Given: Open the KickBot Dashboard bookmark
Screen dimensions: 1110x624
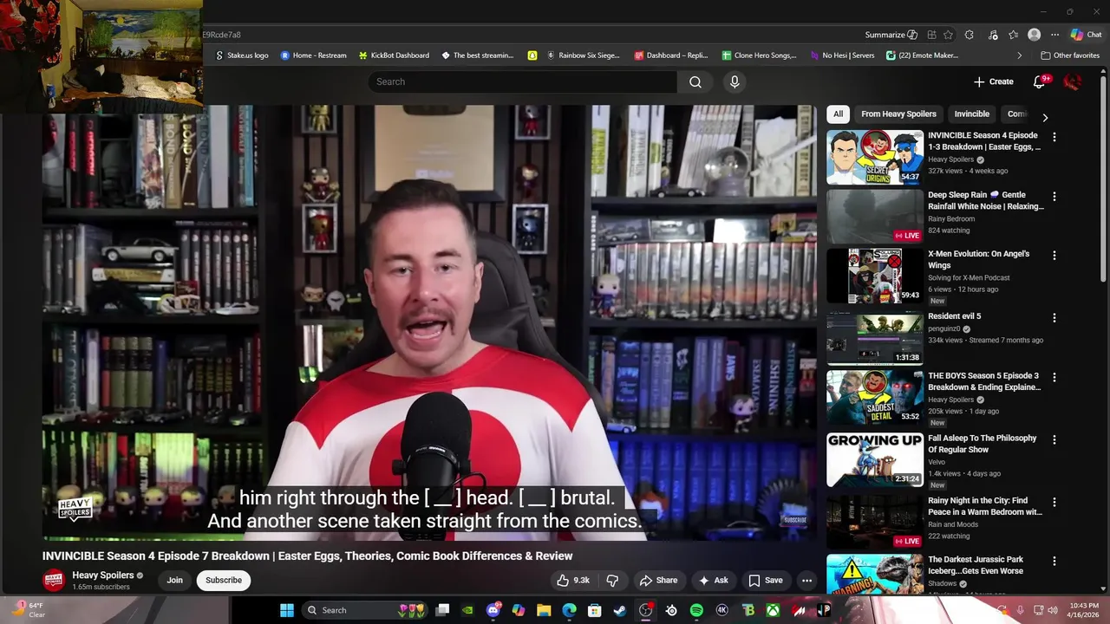Looking at the screenshot, I should pyautogui.click(x=393, y=55).
